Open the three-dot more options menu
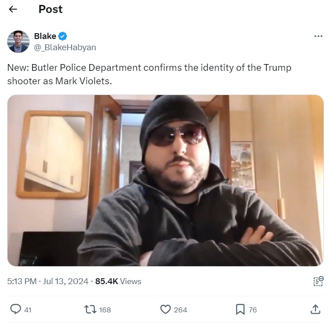328x324 pixels. (x=318, y=36)
